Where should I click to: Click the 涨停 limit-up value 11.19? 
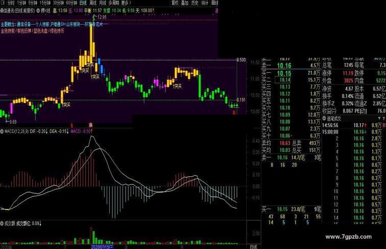click(348, 73)
